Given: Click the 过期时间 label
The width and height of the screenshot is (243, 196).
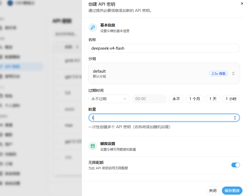Looking at the screenshot, I should click(x=96, y=90).
